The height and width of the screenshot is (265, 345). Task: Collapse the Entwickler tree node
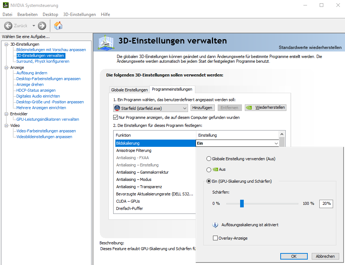click(x=7, y=114)
